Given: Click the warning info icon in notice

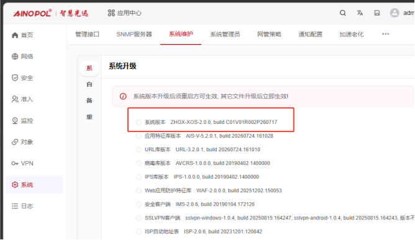Looking at the screenshot, I should click(x=123, y=96).
